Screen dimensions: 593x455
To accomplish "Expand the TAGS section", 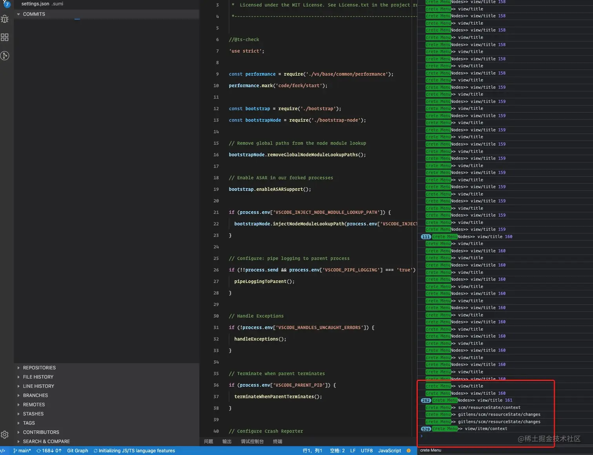I will 106,423.
